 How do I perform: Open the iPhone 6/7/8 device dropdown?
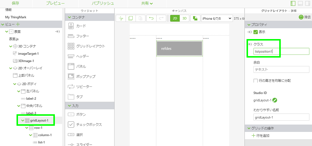point(217,18)
